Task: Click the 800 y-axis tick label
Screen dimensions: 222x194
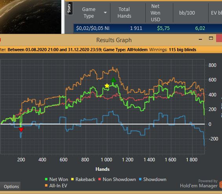Action: (212, 65)
